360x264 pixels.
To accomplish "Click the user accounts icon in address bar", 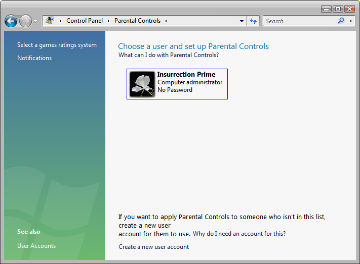I will (x=49, y=21).
